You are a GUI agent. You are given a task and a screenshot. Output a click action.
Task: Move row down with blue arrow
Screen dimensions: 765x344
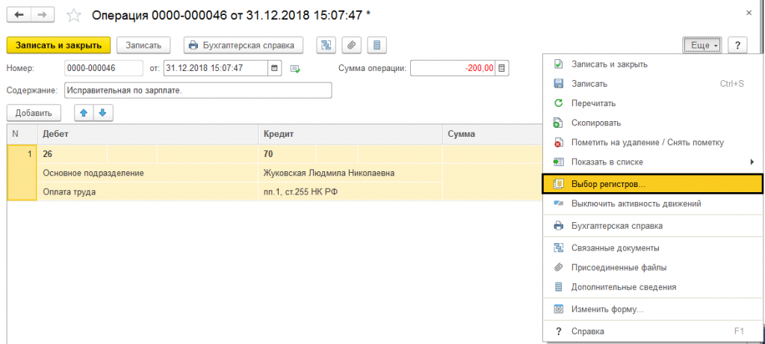[102, 113]
